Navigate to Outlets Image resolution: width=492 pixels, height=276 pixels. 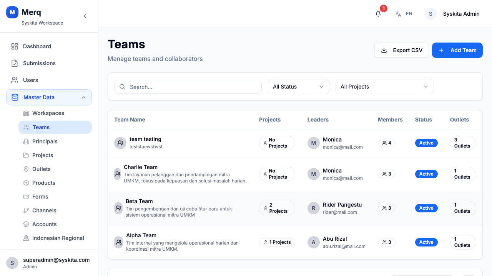point(55,169)
